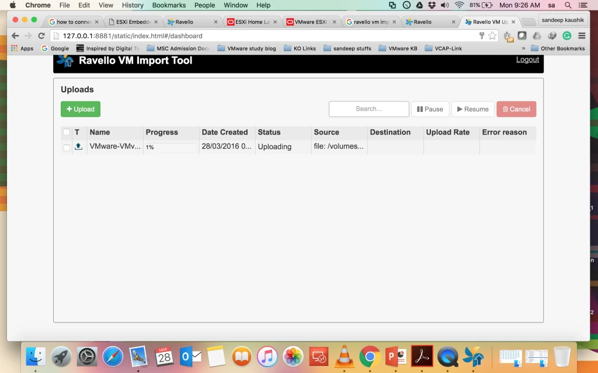Switch to 'ravello vm imp' tab
The height and width of the screenshot is (373, 598).
coord(370,22)
